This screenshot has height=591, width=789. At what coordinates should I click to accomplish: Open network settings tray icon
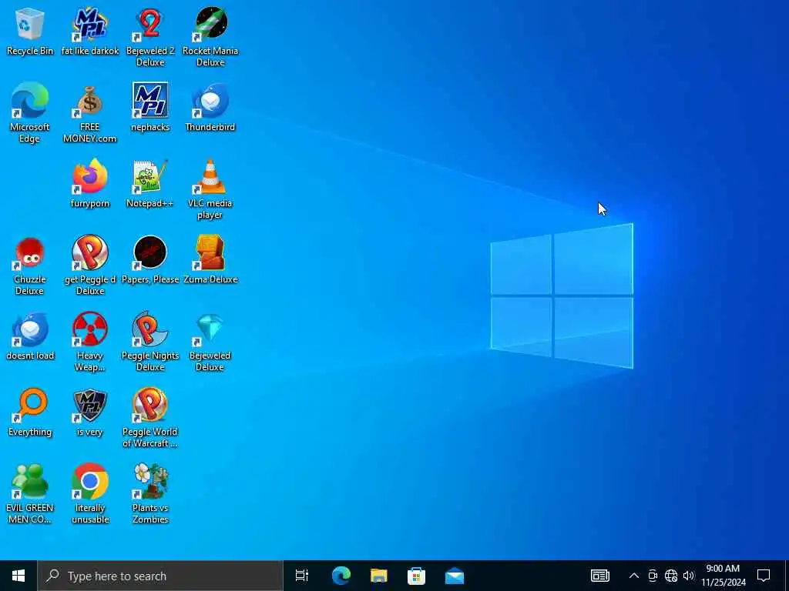point(671,576)
